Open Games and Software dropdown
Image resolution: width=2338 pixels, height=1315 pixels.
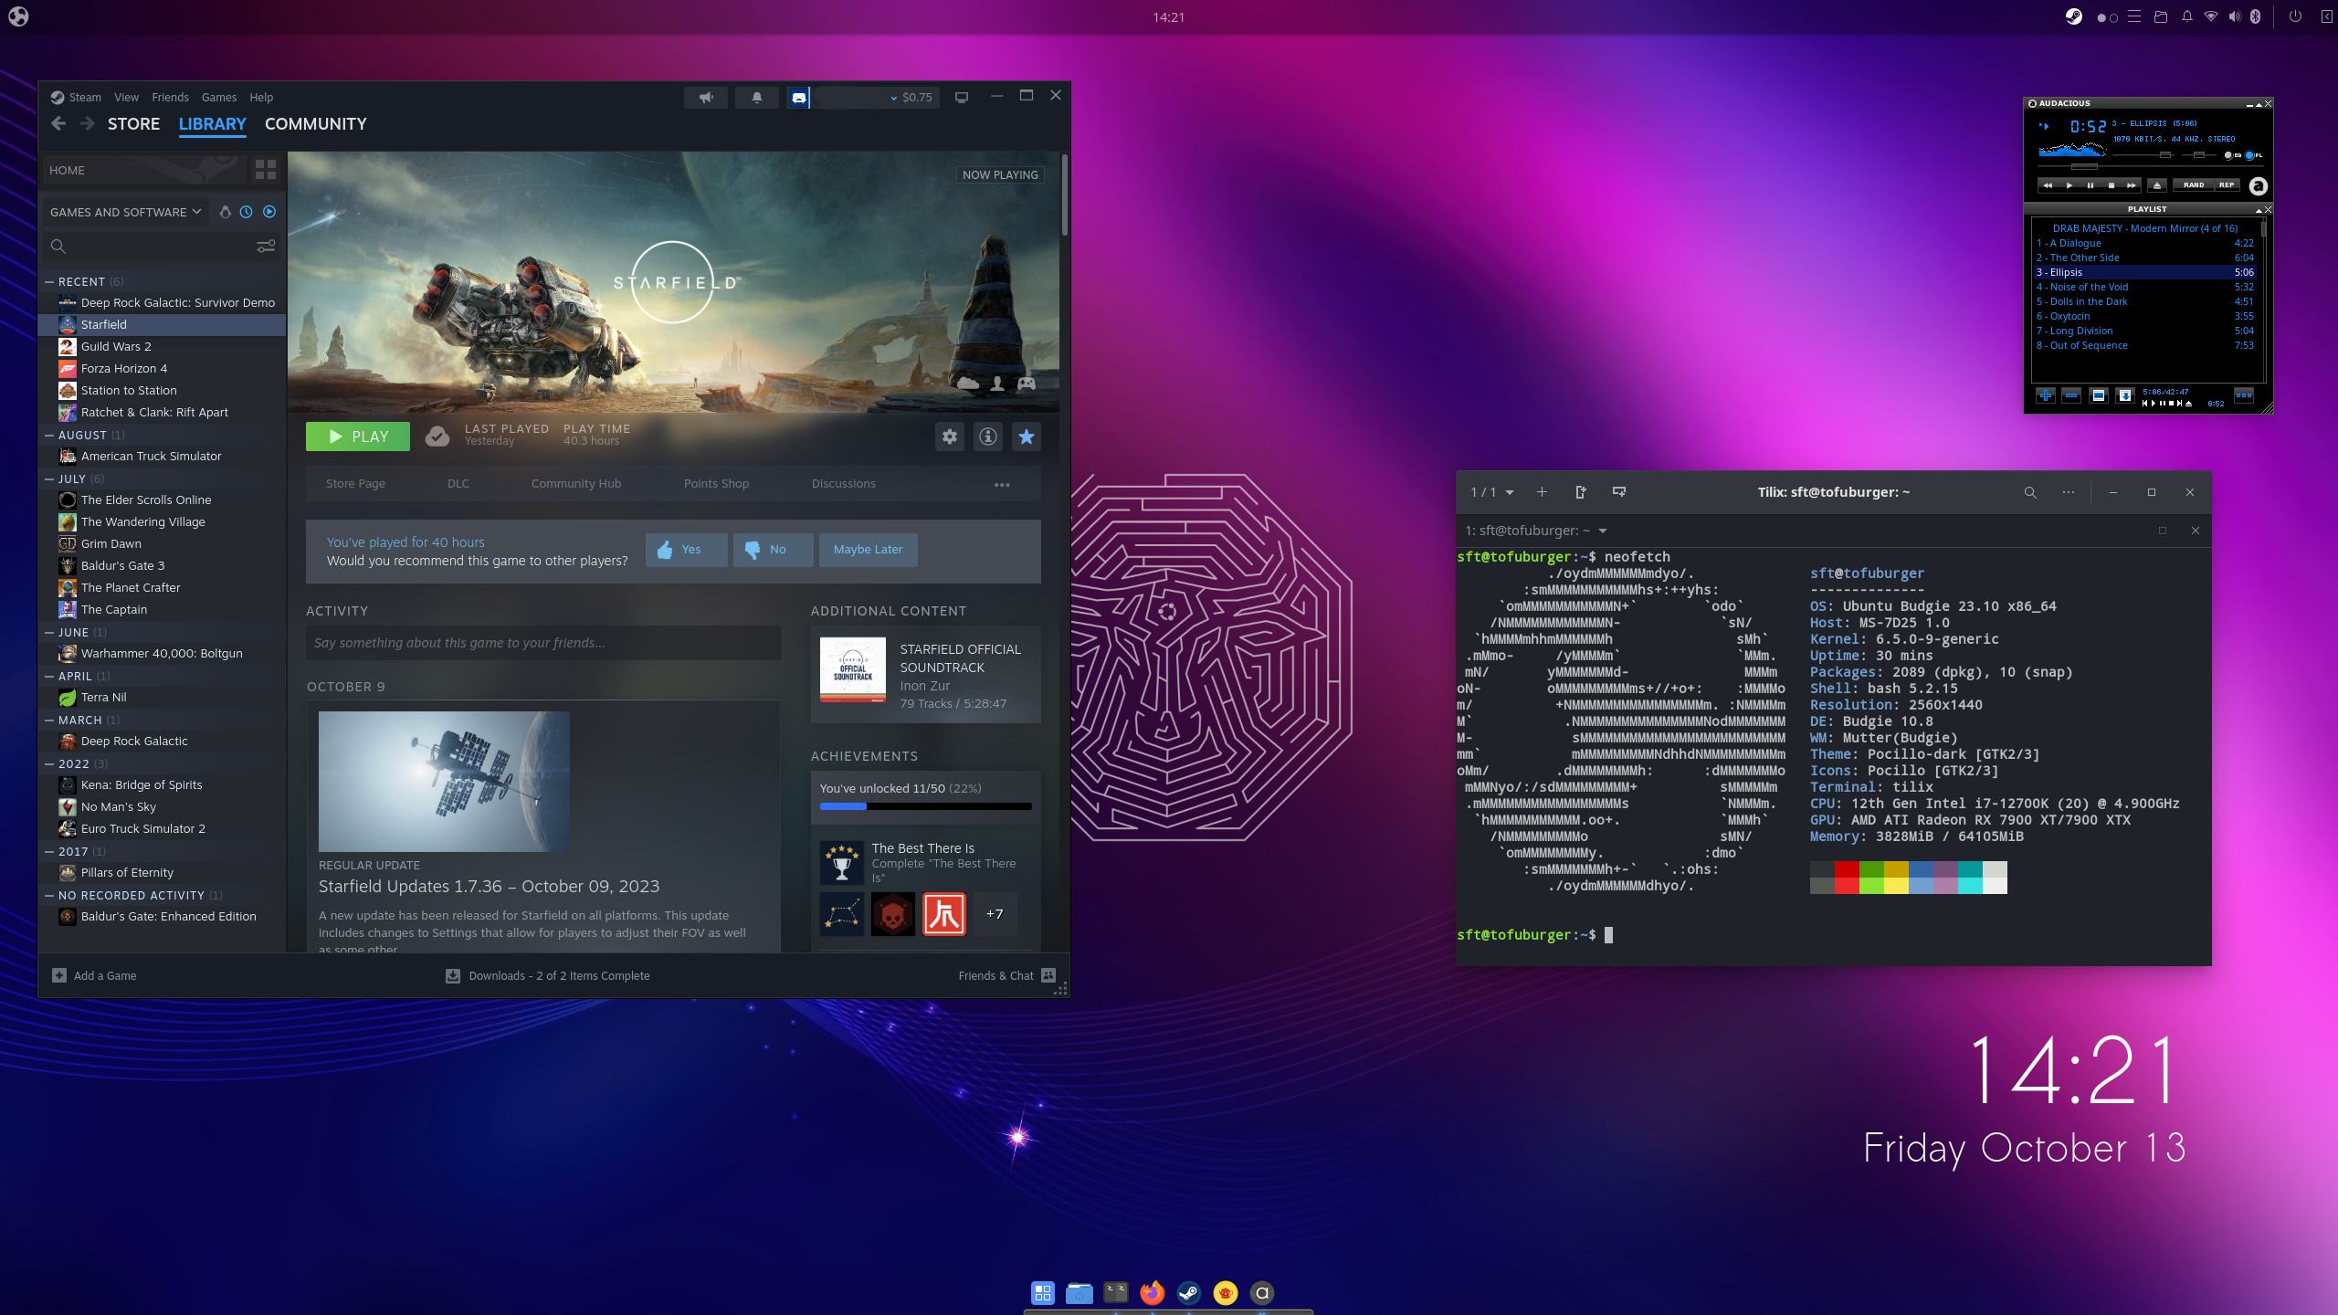click(125, 212)
